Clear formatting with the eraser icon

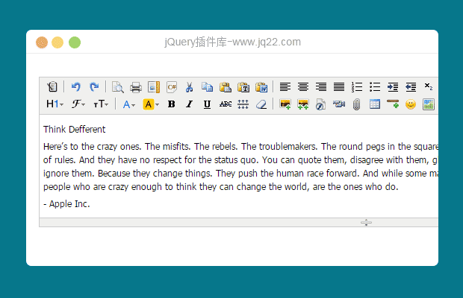pos(261,104)
